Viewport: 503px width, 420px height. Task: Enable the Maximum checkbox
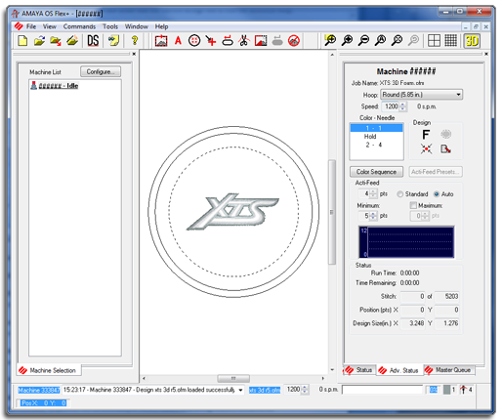[x=413, y=205]
